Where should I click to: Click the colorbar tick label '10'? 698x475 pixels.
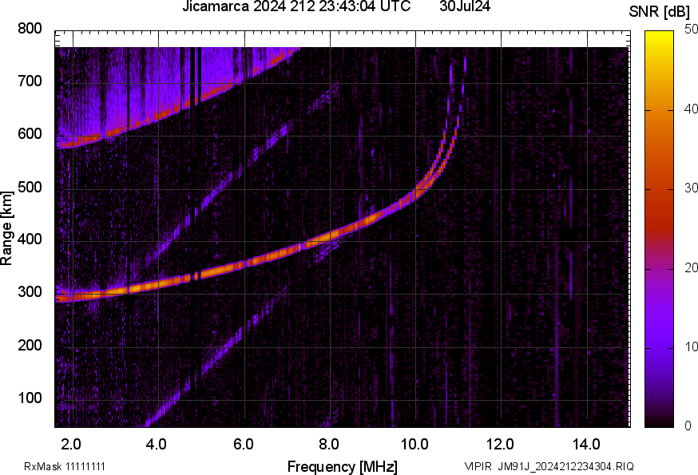(x=691, y=346)
